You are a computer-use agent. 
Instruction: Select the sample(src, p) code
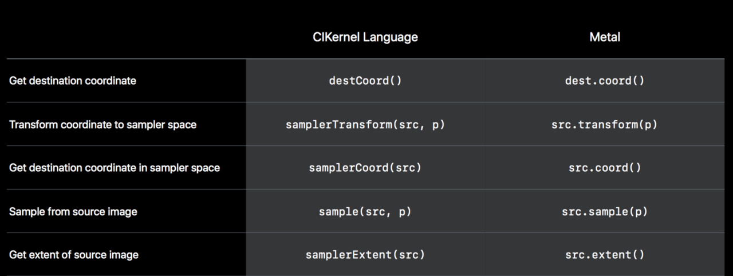pos(365,211)
